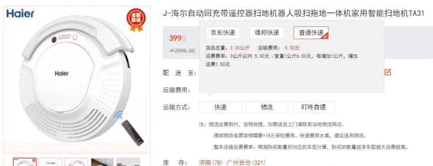This screenshot has height=166, width=433.
Task: Choose 德邦快递 courier option
Action: tap(267, 33)
